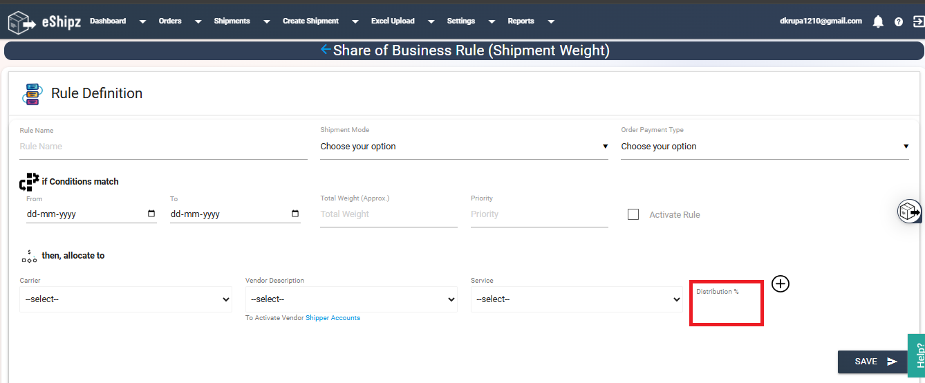Open the Dashboard menu
Screen dimensions: 925x383
[x=108, y=21]
